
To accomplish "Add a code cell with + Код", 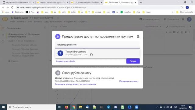I will [54, 27].
